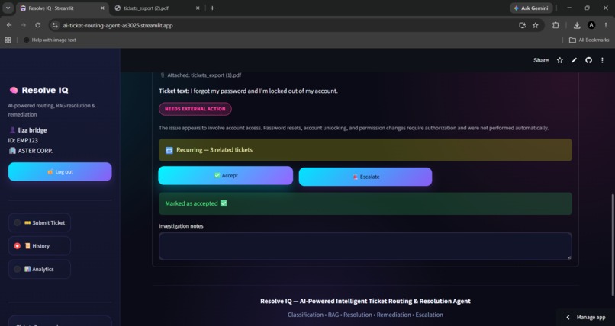Click the Resolve IQ brain logo
Viewport: 615px width, 326px height.
coord(14,91)
